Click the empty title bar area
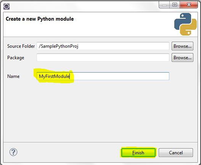 83,6
